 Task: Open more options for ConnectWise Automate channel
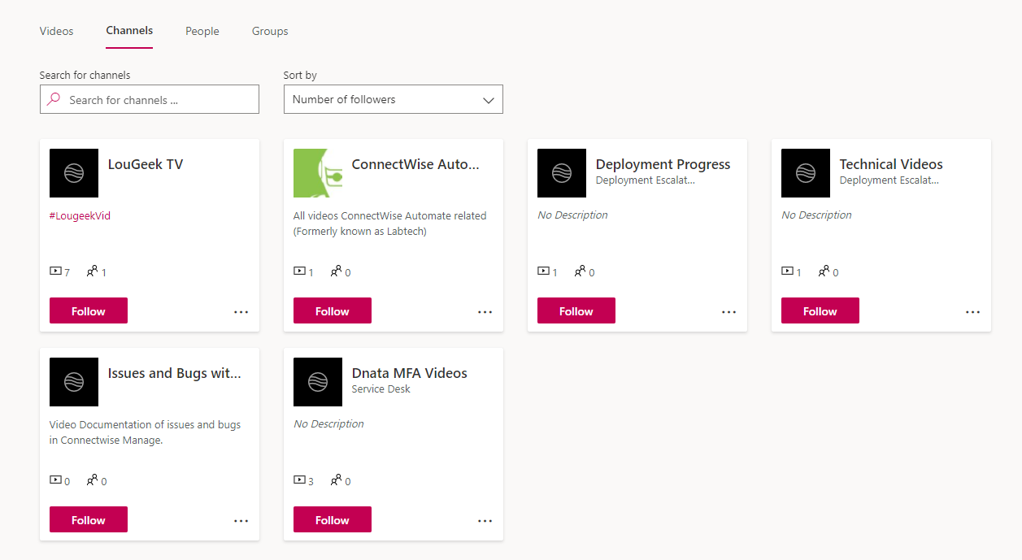tap(485, 311)
